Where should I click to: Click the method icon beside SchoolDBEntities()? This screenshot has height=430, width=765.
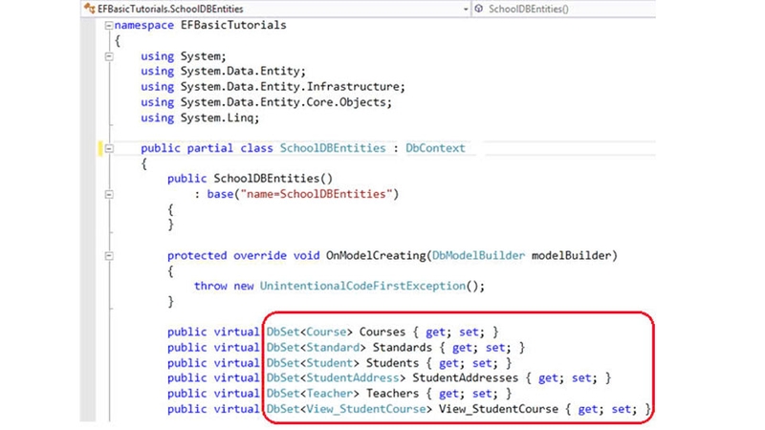coord(479,9)
